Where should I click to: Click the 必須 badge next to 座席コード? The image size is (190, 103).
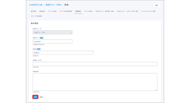42,38
